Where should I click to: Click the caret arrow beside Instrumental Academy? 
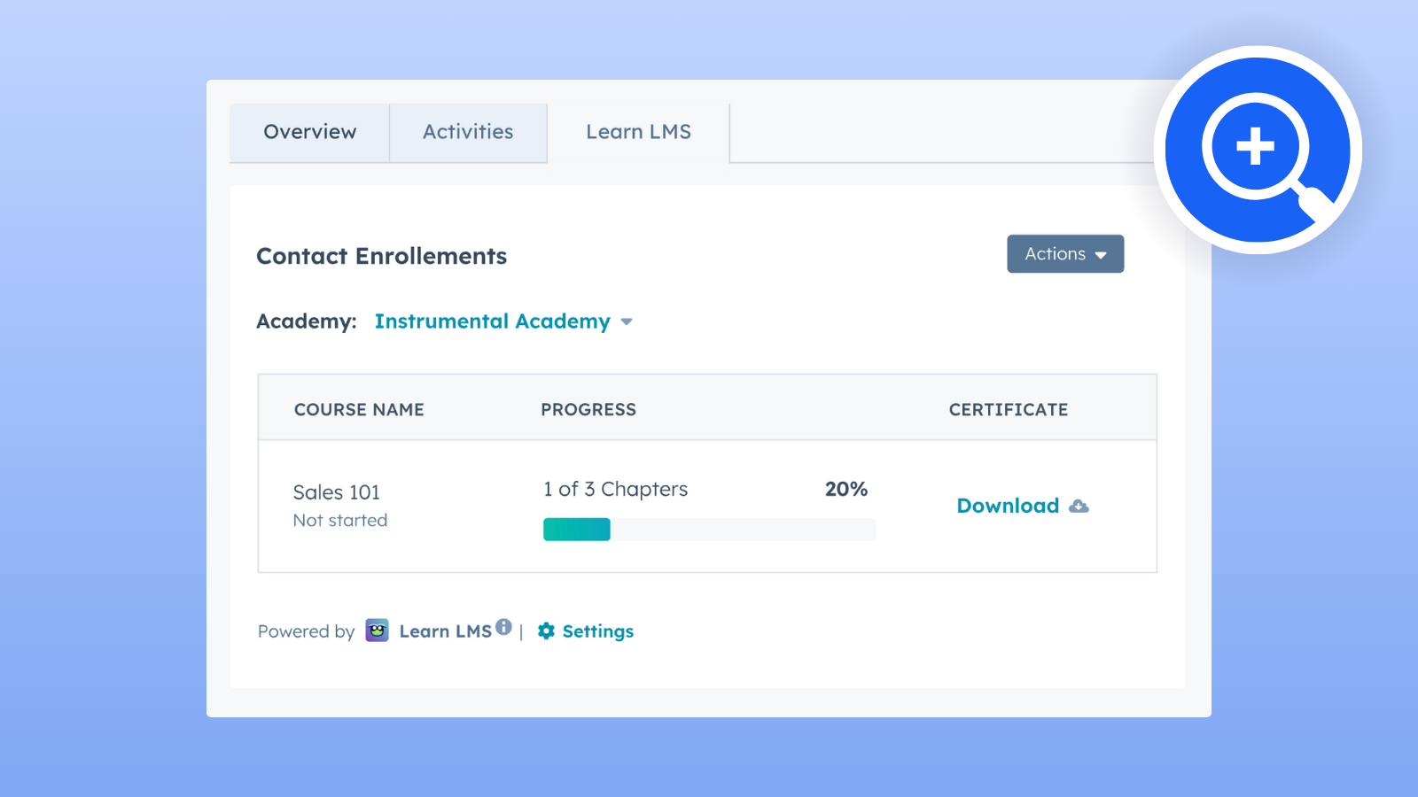tap(627, 322)
